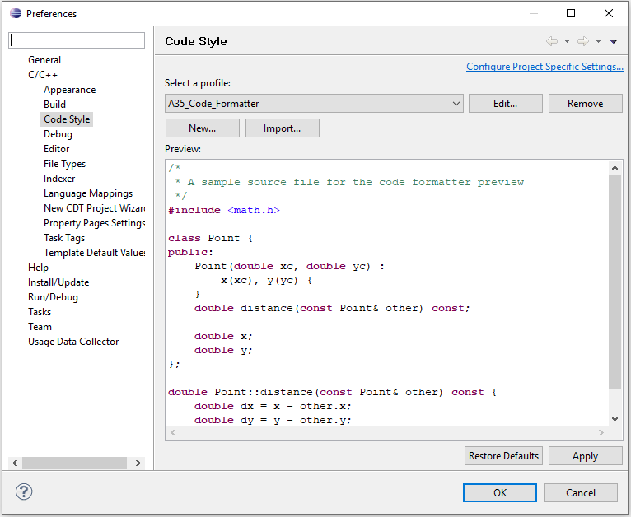Click the Edit... button
The height and width of the screenshot is (517, 631).
click(506, 104)
